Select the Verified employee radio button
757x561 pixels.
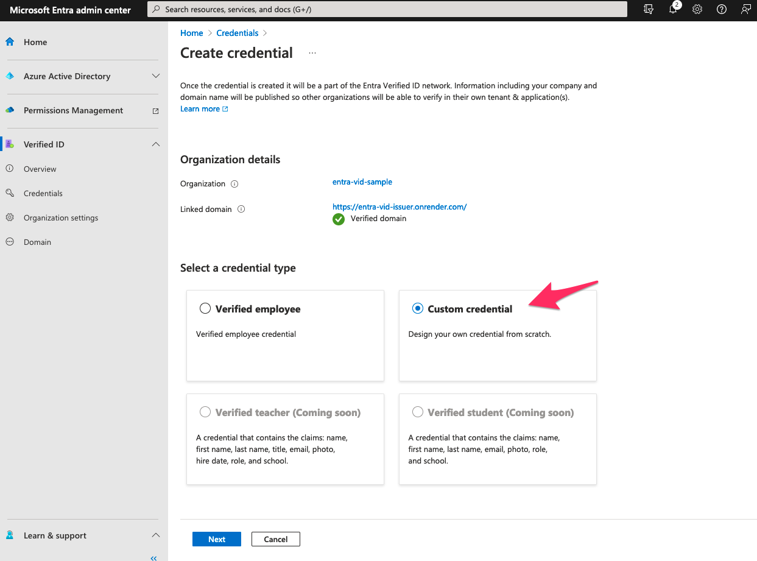[x=205, y=309]
